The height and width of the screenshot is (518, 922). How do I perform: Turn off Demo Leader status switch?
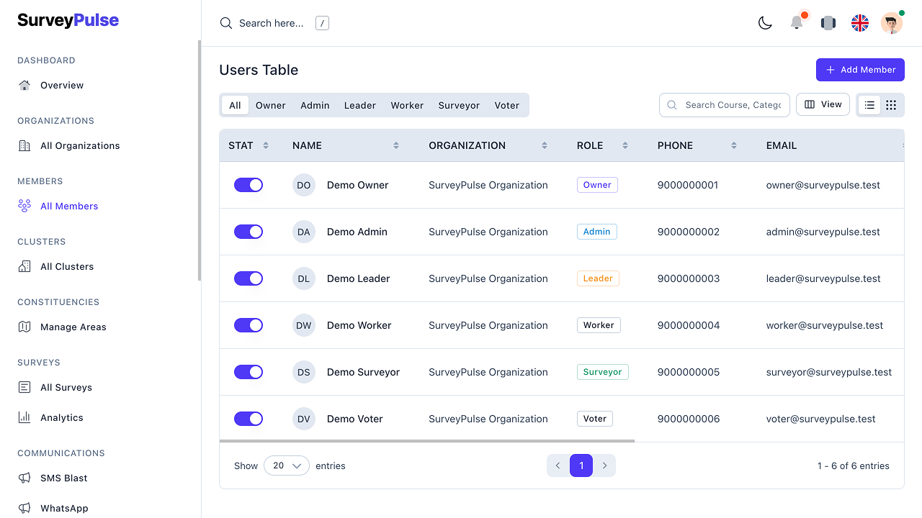(x=249, y=278)
